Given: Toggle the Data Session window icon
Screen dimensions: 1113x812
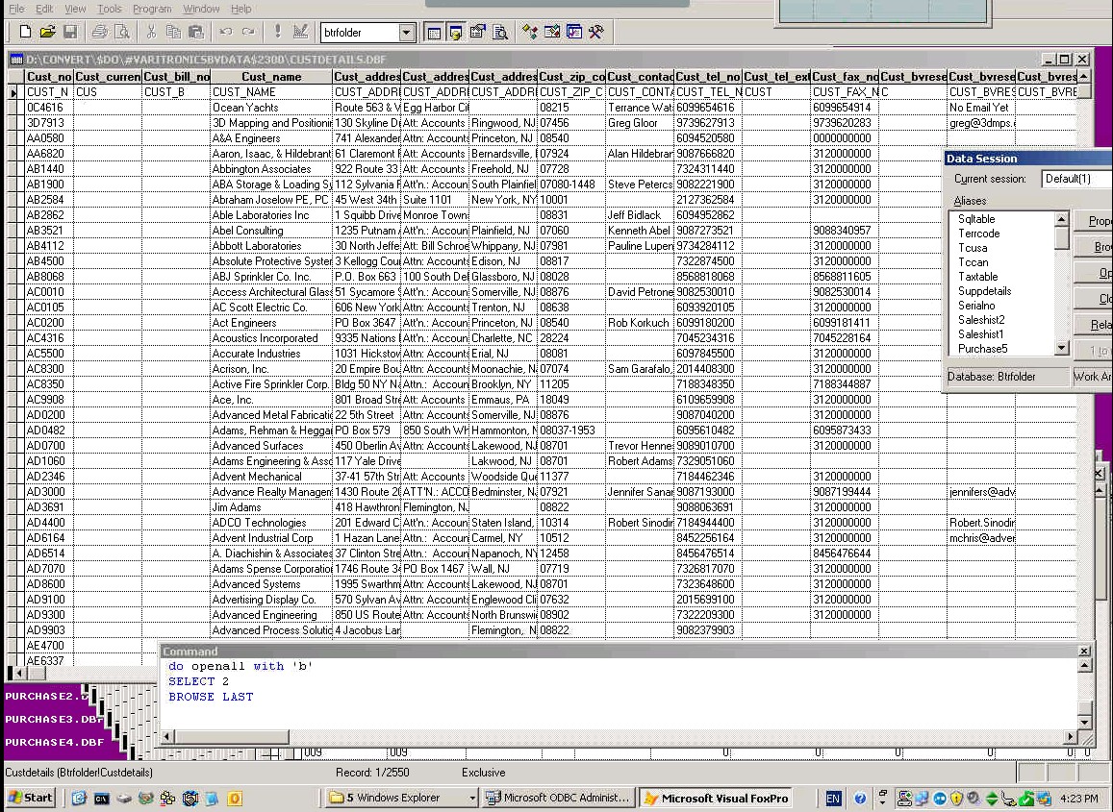Looking at the screenshot, I should click(456, 32).
